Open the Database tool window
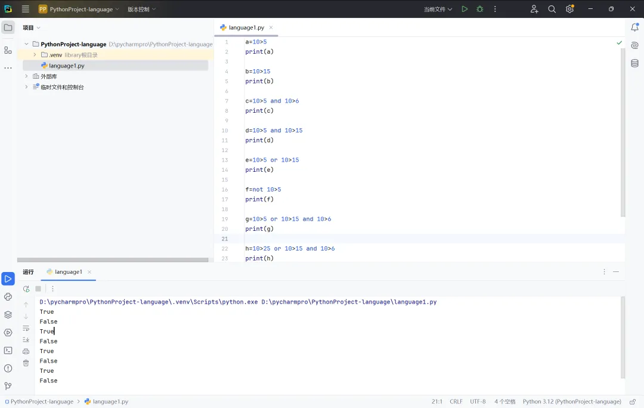The height and width of the screenshot is (408, 644). [634, 63]
